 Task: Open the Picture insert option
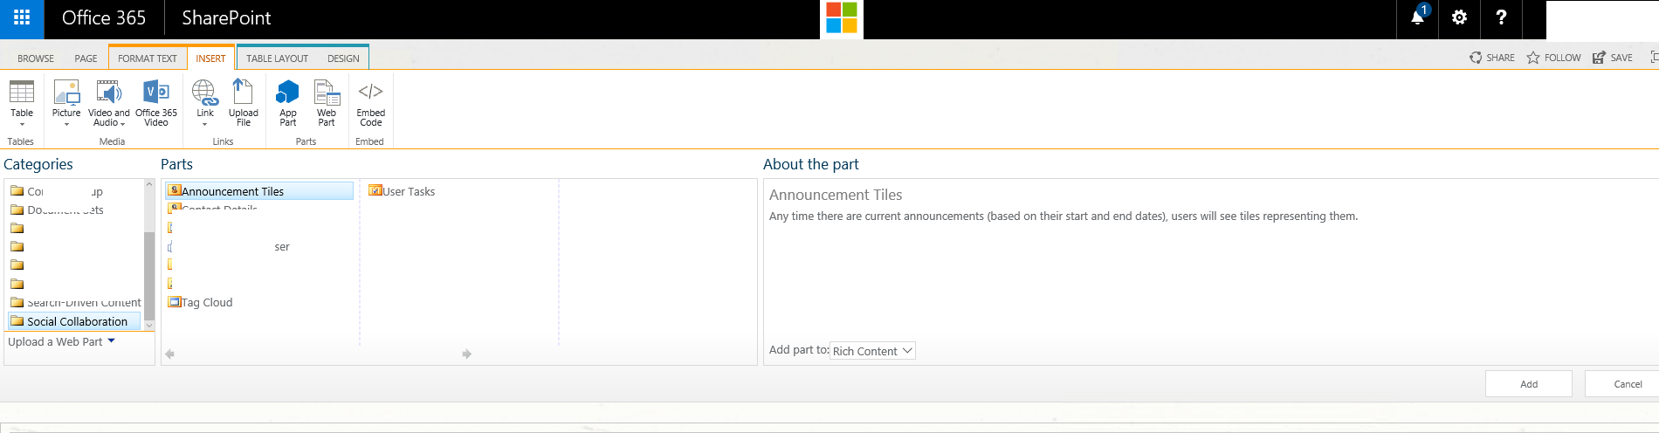point(66,103)
